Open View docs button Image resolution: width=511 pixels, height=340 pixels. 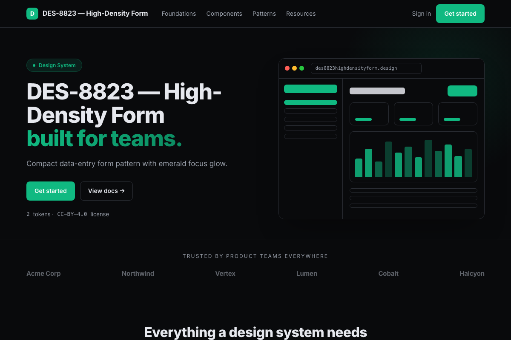(106, 191)
